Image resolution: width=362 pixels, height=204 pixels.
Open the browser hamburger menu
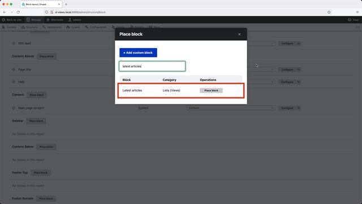357,12
